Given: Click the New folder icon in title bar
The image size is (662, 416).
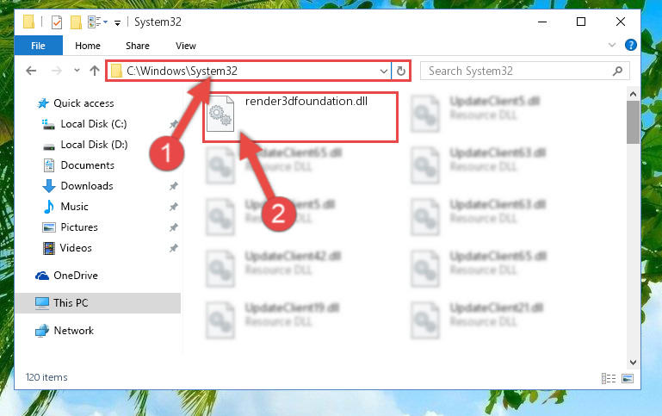Looking at the screenshot, I should pyautogui.click(x=76, y=22).
